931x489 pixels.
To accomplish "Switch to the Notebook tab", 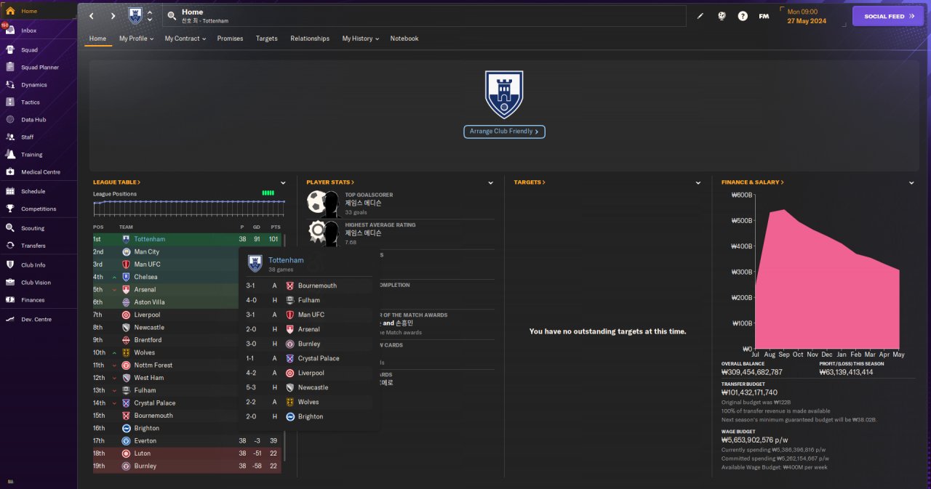I will coord(404,39).
